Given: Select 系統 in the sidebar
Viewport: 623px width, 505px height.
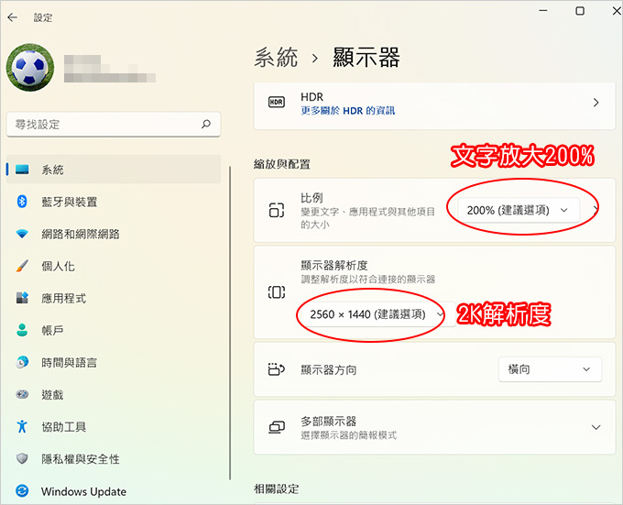Looking at the screenshot, I should click(x=114, y=170).
